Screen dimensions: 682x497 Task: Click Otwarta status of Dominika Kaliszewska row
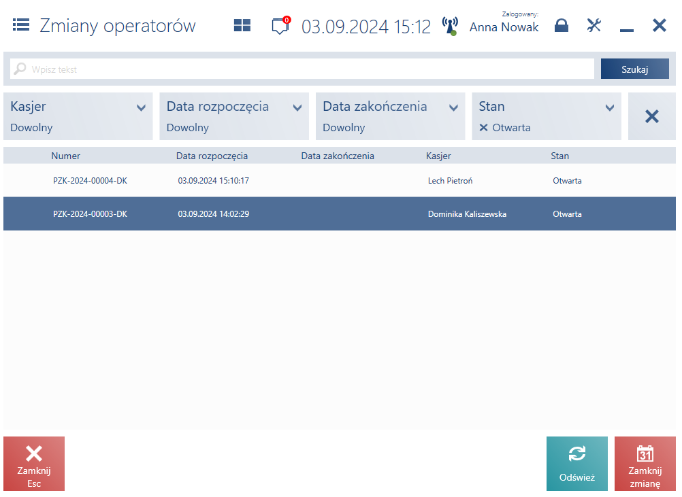click(567, 213)
